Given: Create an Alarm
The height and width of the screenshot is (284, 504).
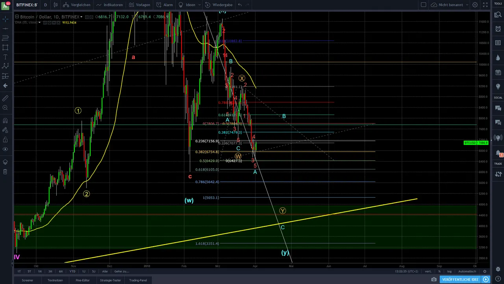Looking at the screenshot, I should (164, 5).
